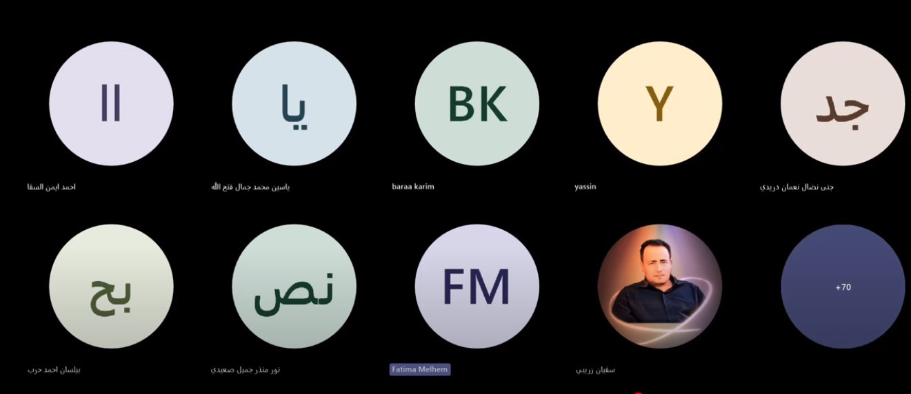Click the بح avatar circle

coord(111,286)
